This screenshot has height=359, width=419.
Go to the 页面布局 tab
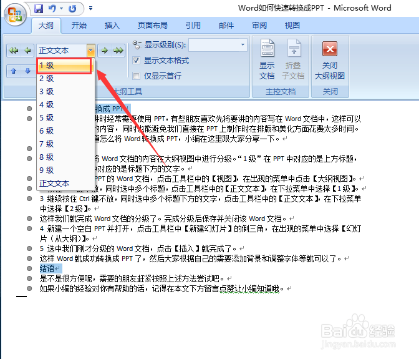(153, 26)
